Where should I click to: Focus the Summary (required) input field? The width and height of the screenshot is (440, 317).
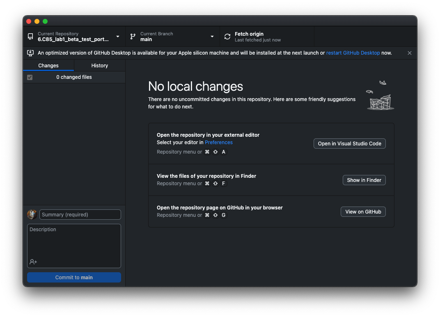(80, 215)
